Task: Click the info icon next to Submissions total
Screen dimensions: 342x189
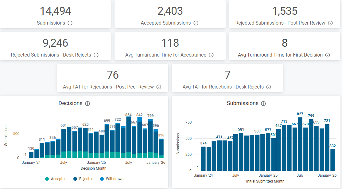Action: [x=70, y=23]
